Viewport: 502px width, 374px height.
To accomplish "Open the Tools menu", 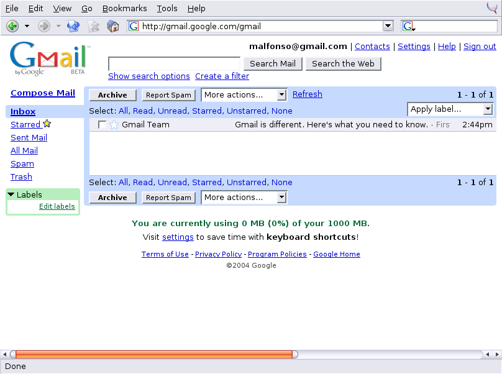I will [167, 8].
